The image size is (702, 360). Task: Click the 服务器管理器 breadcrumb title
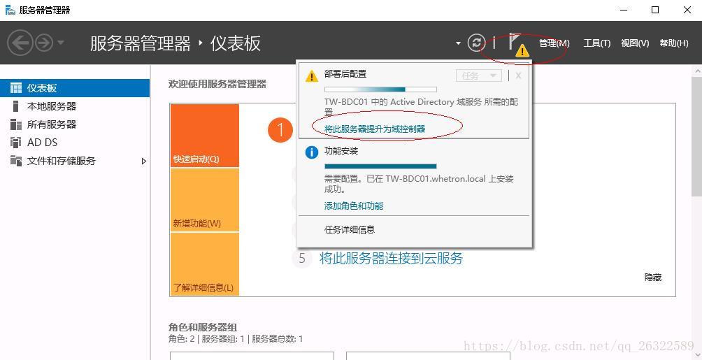click(140, 43)
